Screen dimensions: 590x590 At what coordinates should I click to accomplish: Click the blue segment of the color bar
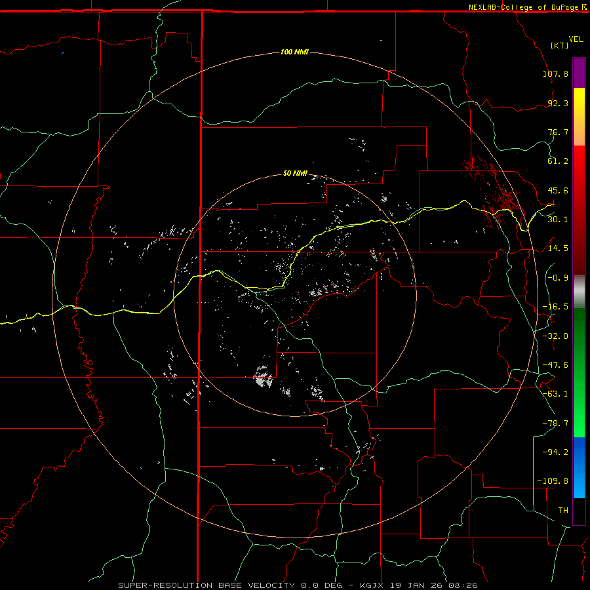click(x=579, y=467)
